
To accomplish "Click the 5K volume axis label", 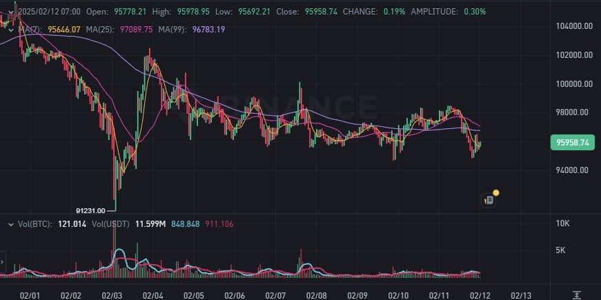I will pyautogui.click(x=560, y=250).
